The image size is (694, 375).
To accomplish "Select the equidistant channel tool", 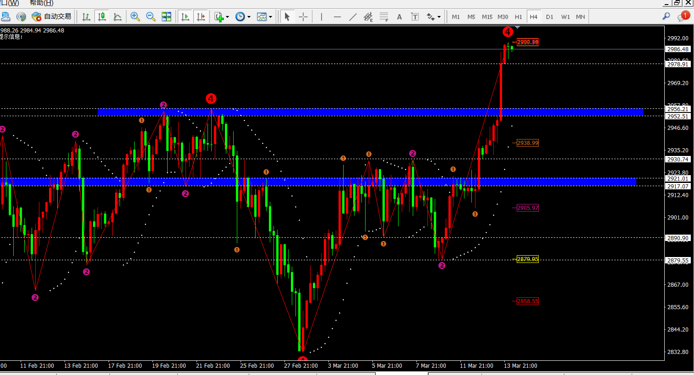I will point(368,17).
